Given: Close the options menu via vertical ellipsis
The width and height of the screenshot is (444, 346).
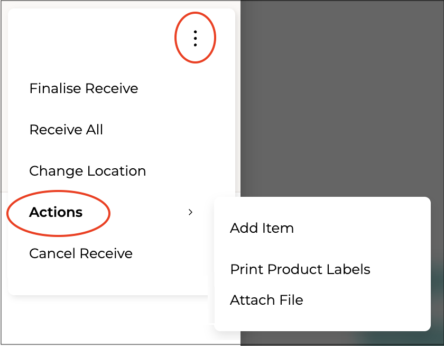Looking at the screenshot, I should [195, 38].
